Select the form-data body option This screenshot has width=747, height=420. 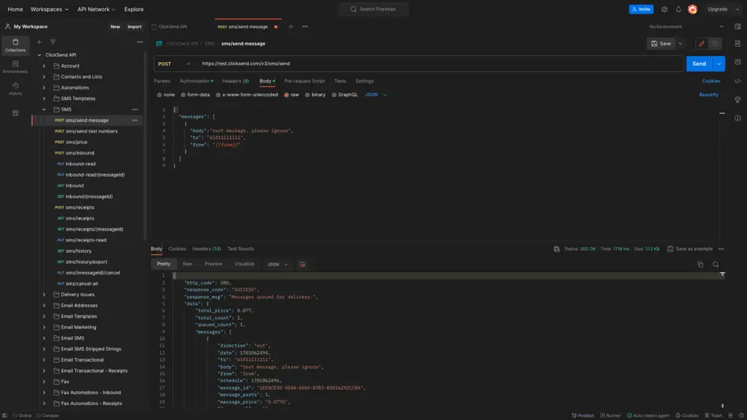point(195,95)
